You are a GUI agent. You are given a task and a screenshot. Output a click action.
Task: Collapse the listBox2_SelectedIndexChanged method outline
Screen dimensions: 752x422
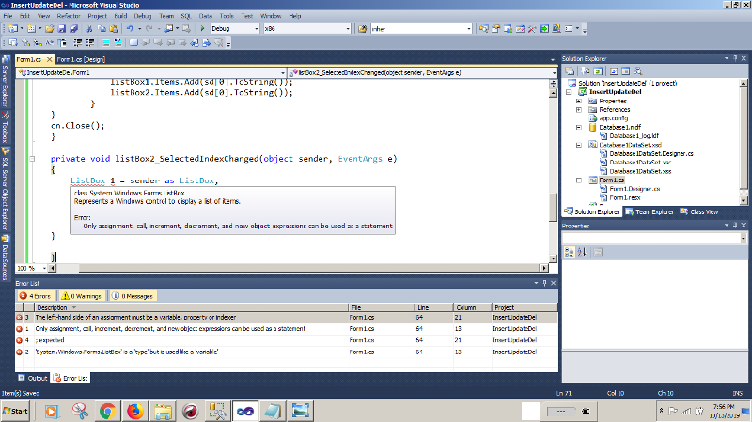point(32,159)
